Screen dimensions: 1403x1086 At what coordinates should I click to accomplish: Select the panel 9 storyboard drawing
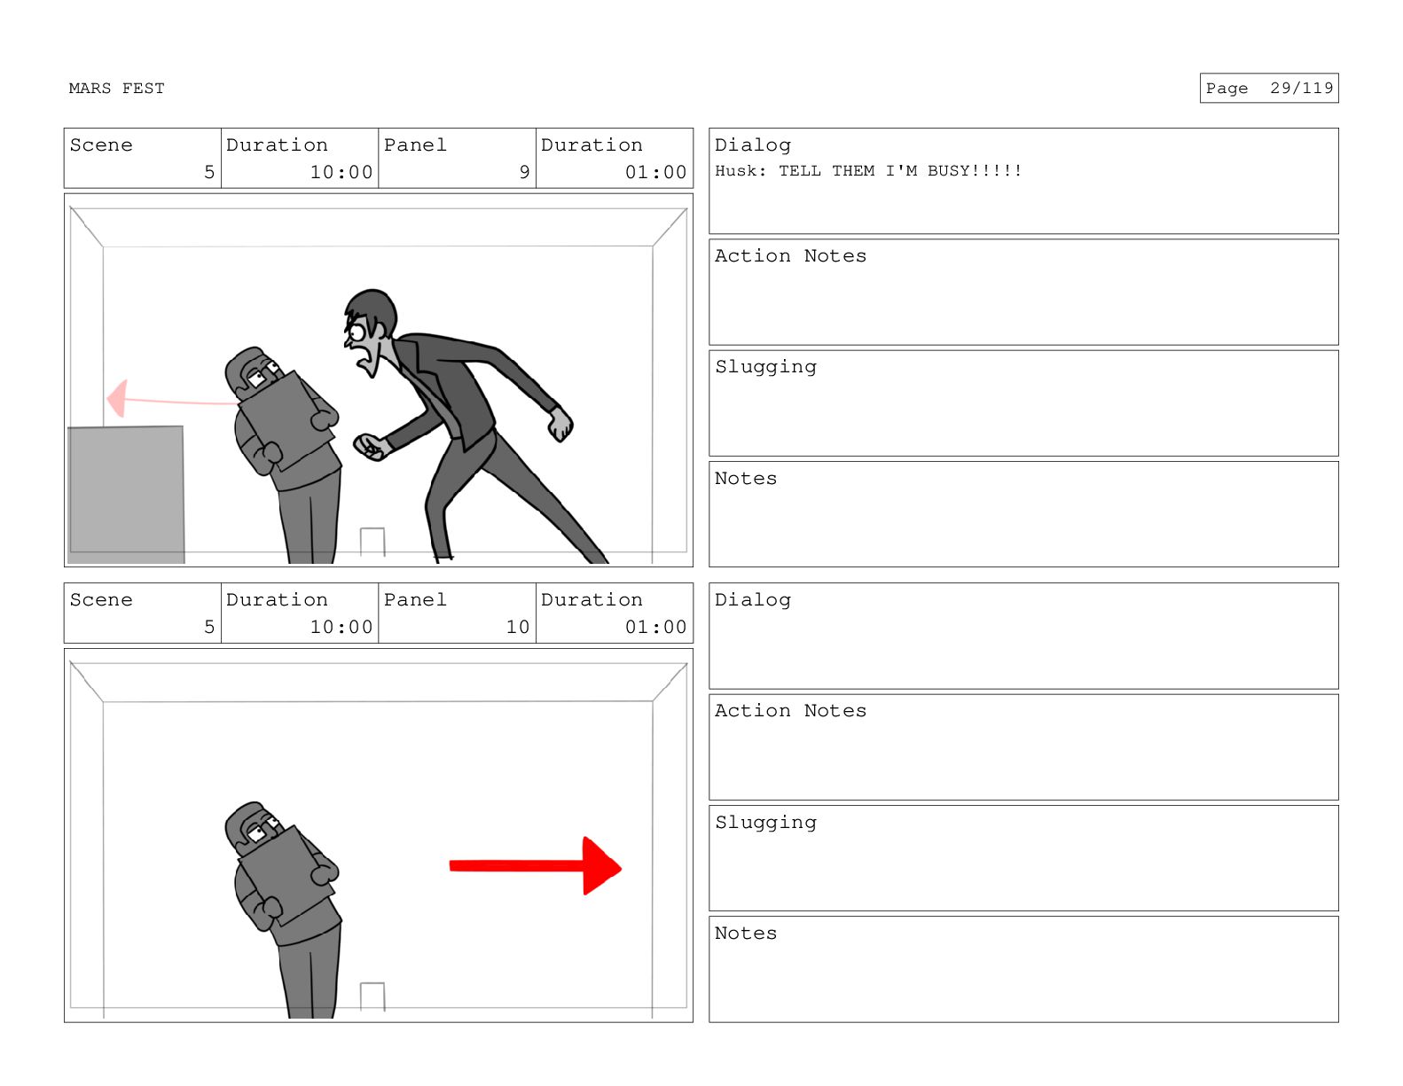[x=379, y=380]
